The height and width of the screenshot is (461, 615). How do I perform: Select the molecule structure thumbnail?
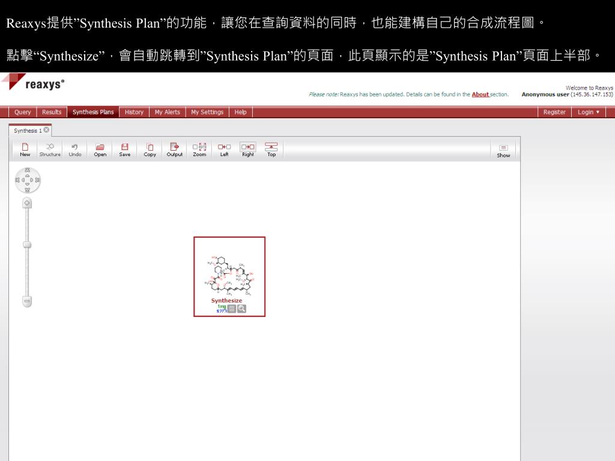point(229,276)
